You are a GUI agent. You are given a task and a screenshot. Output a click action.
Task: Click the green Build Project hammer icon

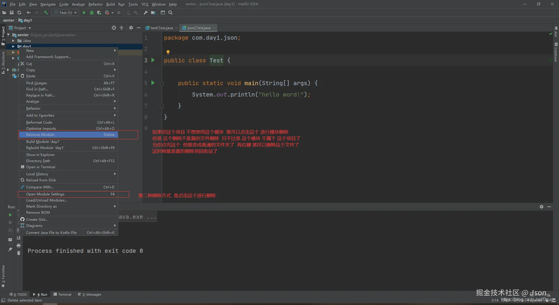(46, 13)
